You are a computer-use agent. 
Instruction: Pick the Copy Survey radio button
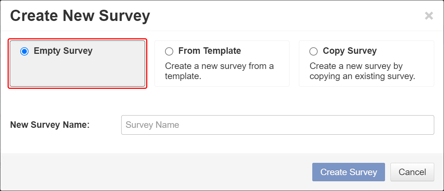pos(313,51)
